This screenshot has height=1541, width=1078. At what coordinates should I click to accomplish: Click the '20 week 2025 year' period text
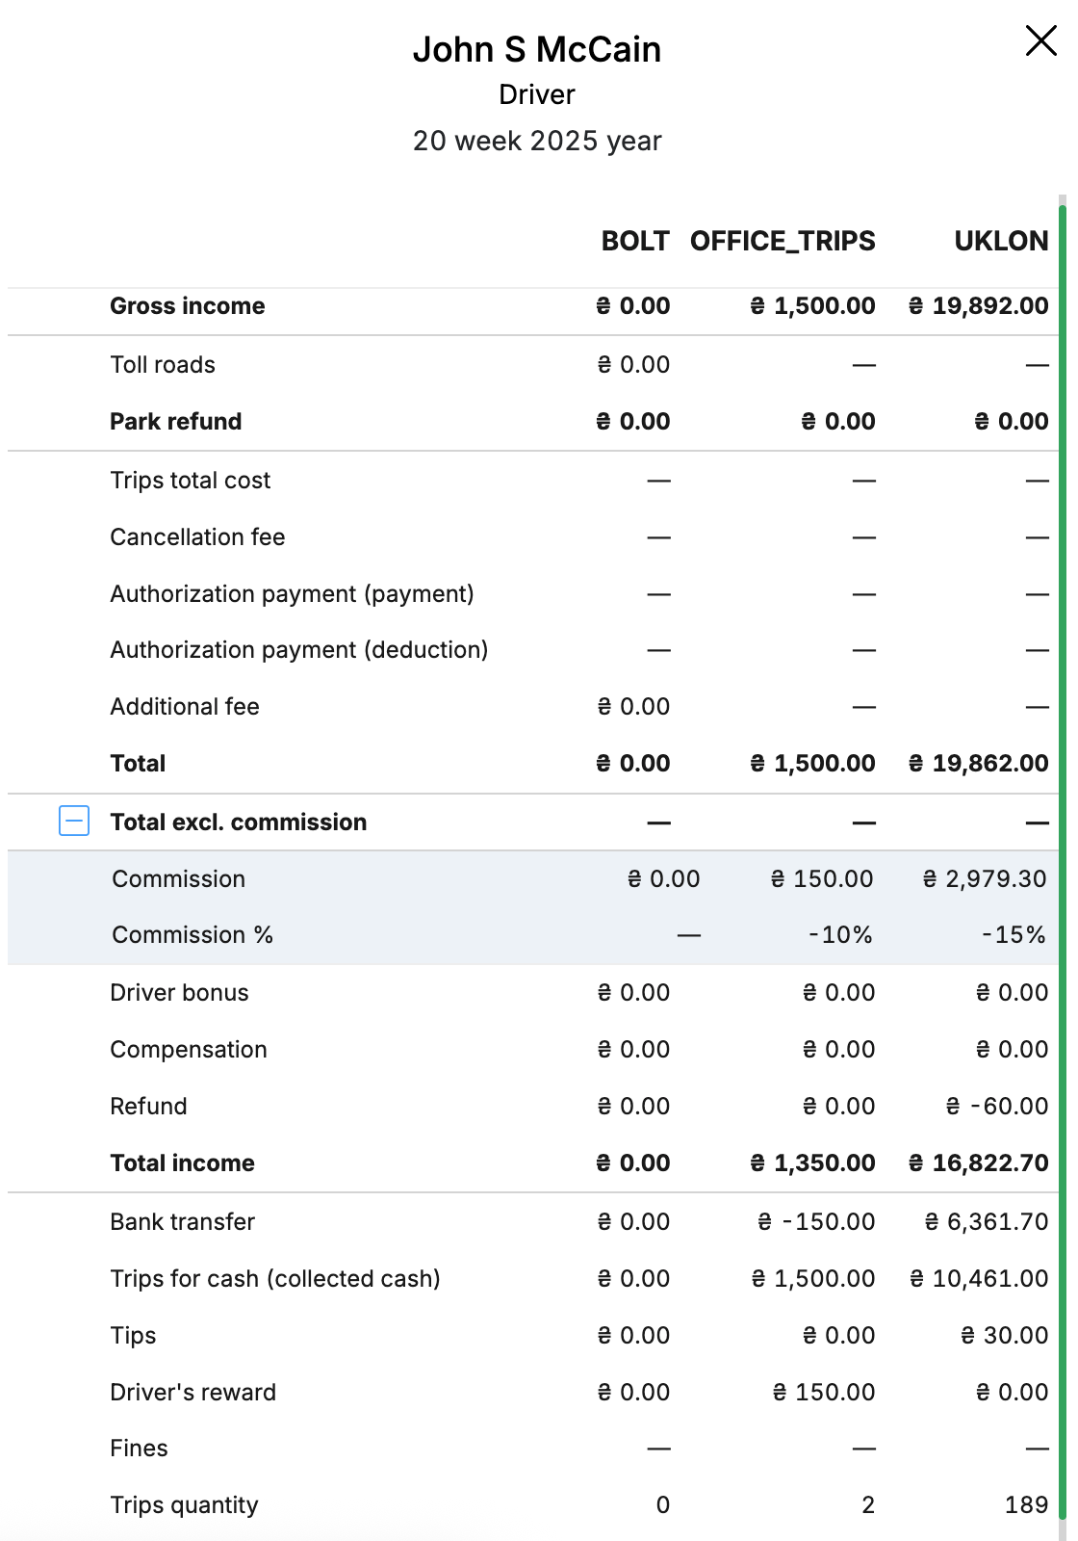click(x=537, y=141)
